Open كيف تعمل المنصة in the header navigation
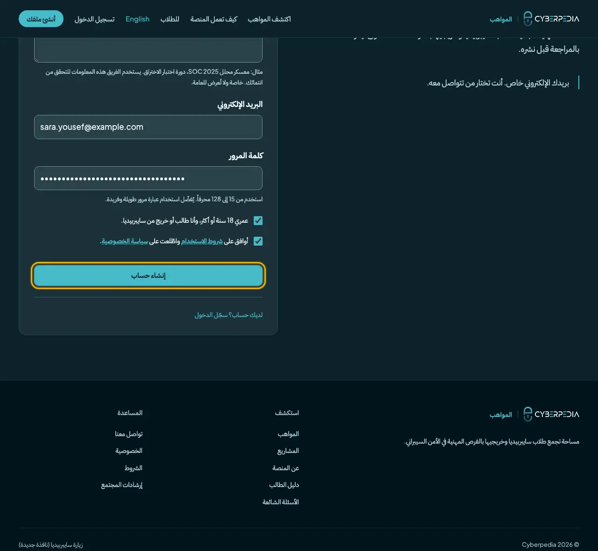This screenshot has width=598, height=551. tap(214, 19)
